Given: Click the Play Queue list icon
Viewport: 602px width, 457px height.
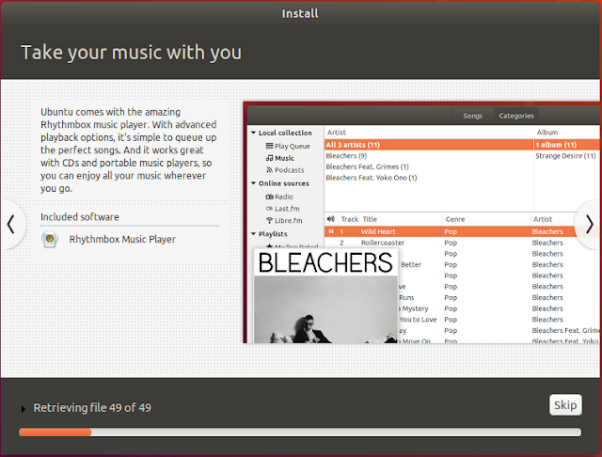Looking at the screenshot, I should tap(270, 146).
